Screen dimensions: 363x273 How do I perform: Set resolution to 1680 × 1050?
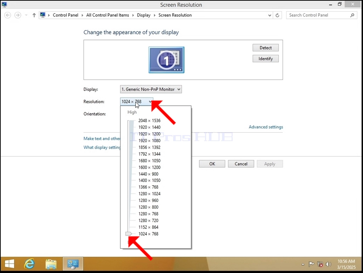click(149, 161)
